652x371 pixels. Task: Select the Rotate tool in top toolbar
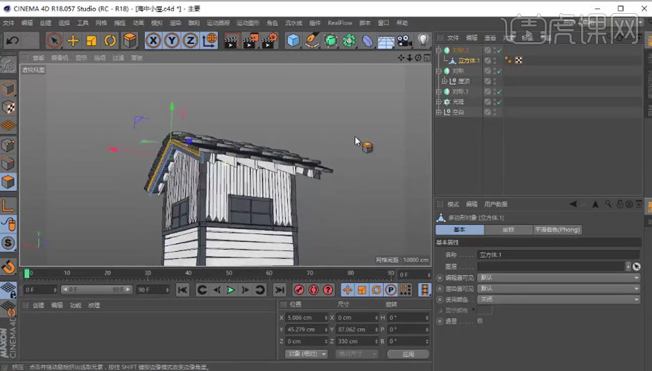point(110,41)
